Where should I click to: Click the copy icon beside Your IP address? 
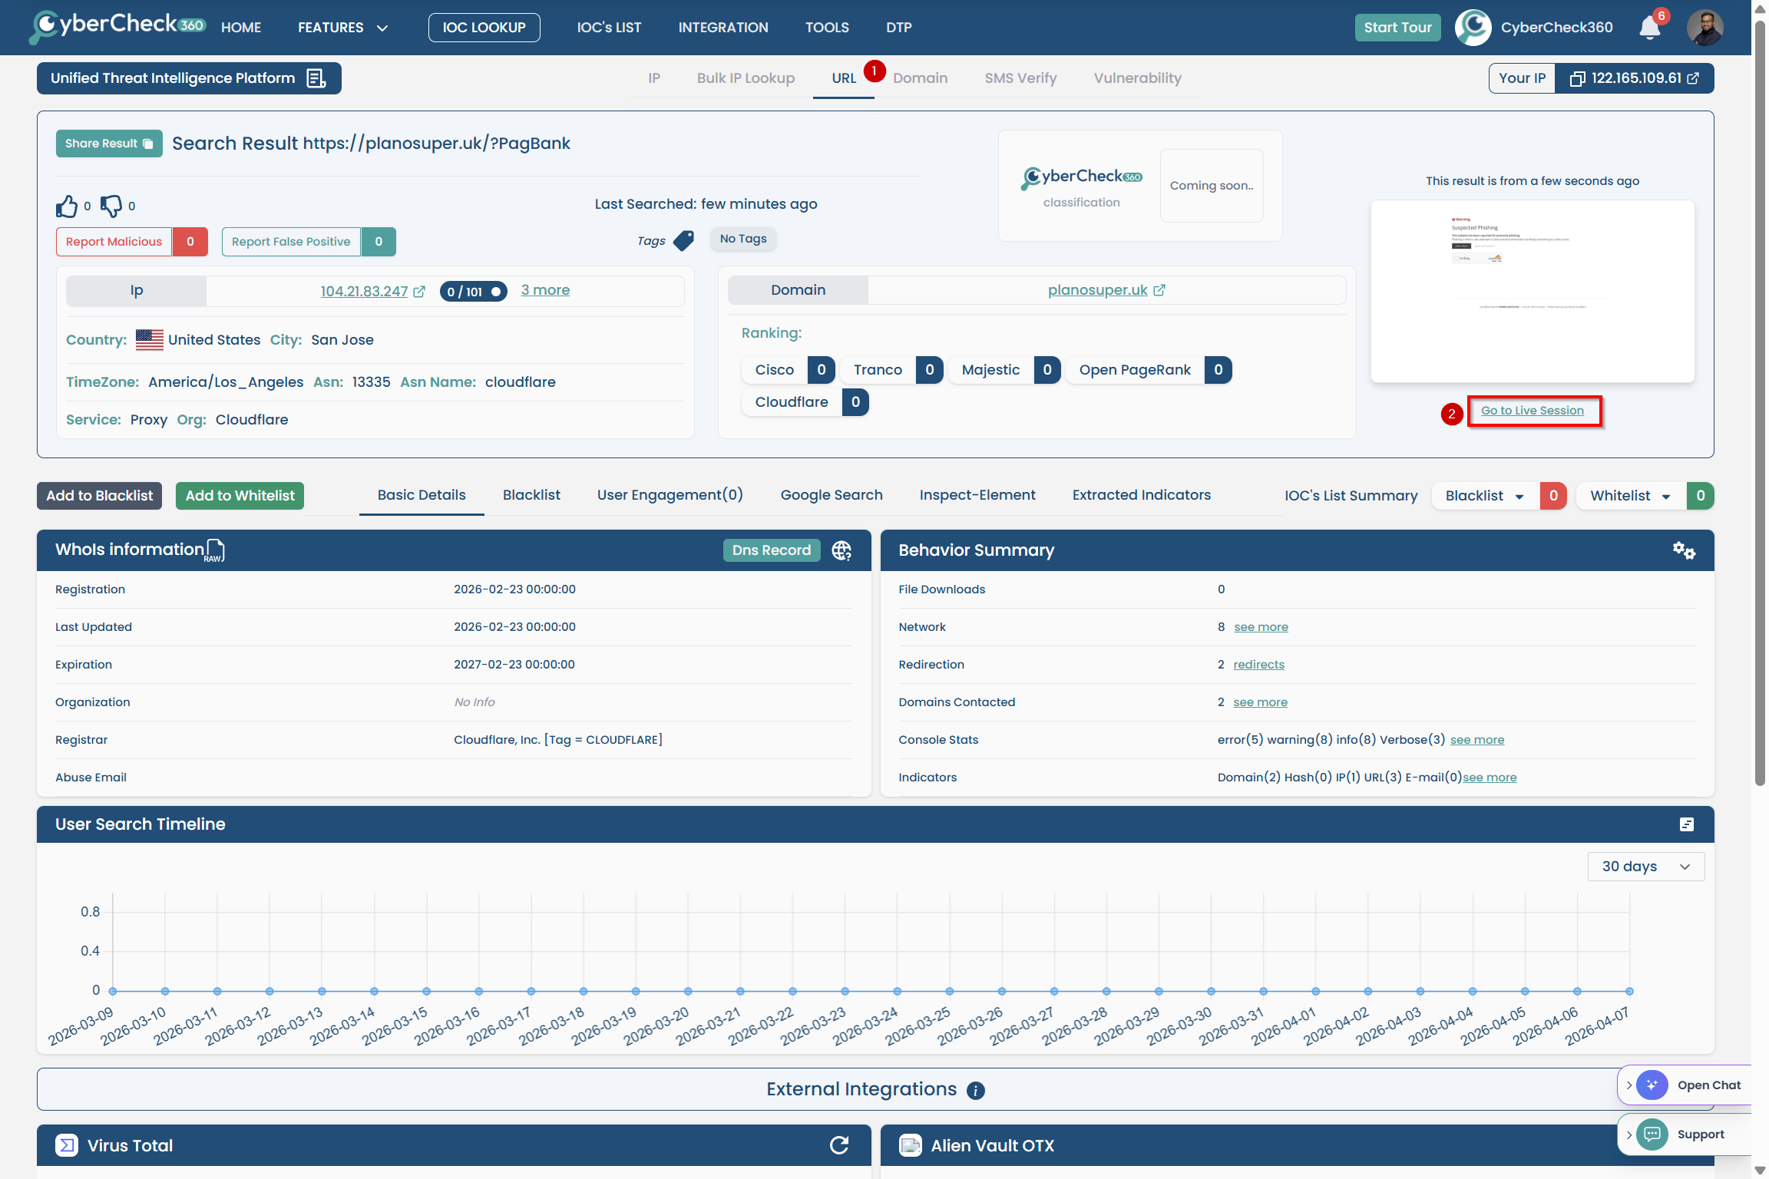[x=1577, y=78]
